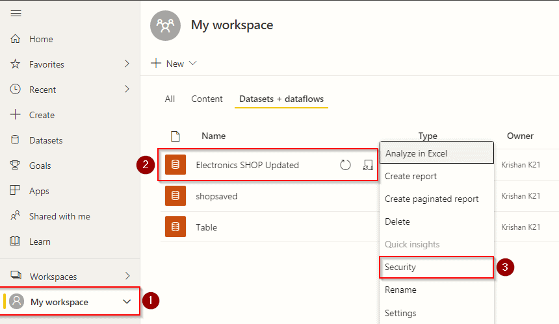Click Electronics SHOP Updated dataset icon
Image resolution: width=559 pixels, height=324 pixels.
tap(175, 164)
